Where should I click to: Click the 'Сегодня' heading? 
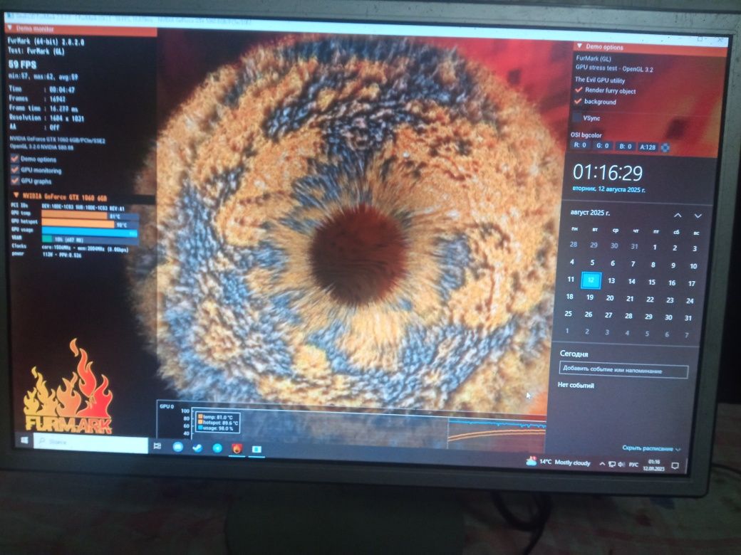coord(574,354)
